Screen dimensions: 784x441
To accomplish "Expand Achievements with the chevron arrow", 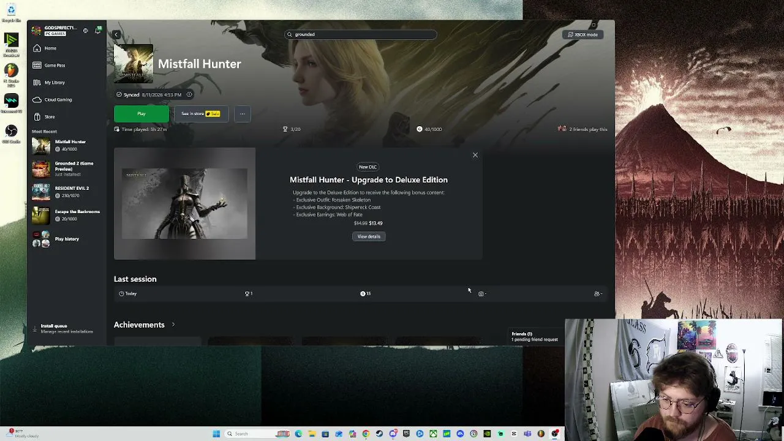I will (x=173, y=325).
